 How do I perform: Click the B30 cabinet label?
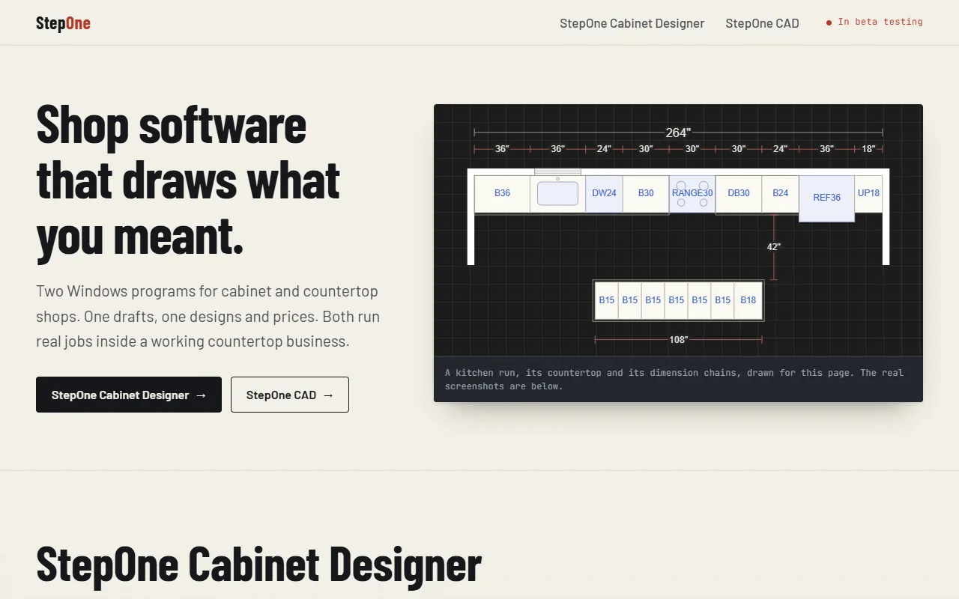(x=646, y=193)
